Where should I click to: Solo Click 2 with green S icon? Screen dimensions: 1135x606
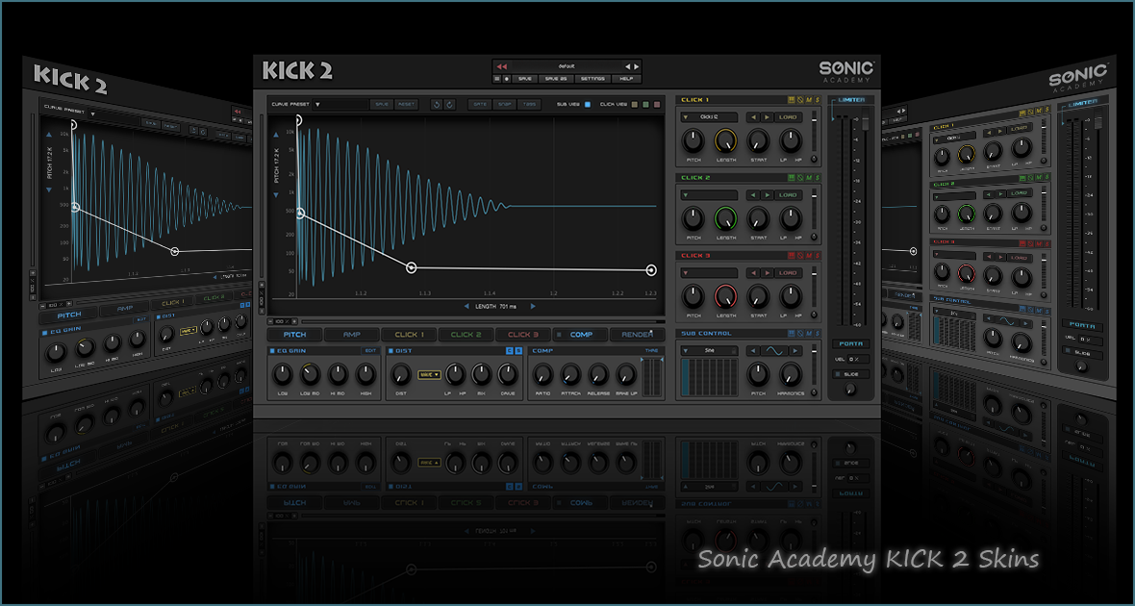click(x=818, y=177)
